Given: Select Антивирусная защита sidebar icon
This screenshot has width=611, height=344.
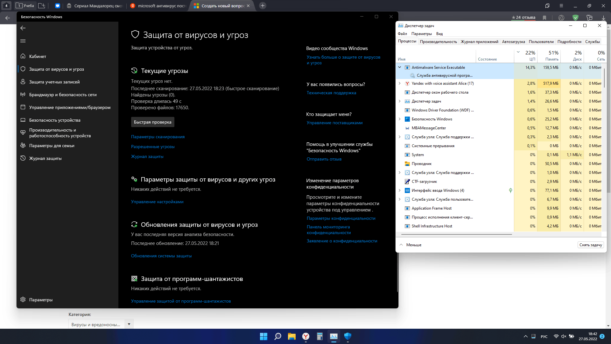Looking at the screenshot, I should click(23, 69).
